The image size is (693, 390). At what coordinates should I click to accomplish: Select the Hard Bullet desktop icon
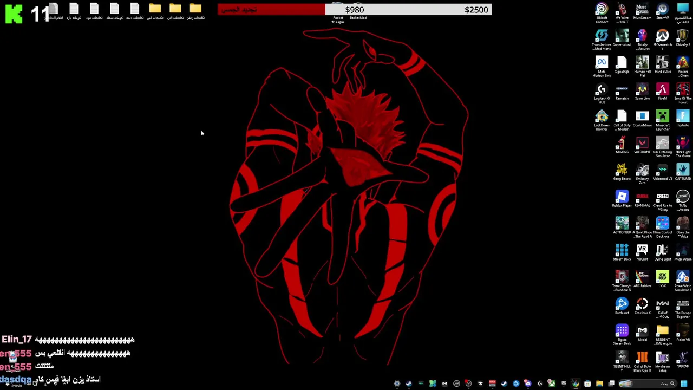click(x=663, y=65)
